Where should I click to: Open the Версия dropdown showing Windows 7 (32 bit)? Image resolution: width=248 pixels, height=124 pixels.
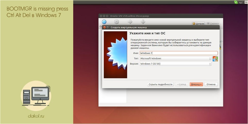tap(176, 64)
